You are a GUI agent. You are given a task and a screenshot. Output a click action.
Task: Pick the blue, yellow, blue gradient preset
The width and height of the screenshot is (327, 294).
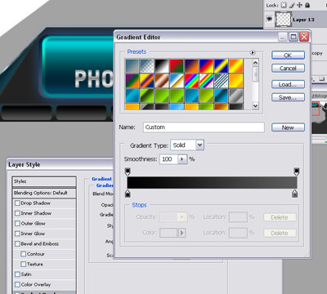pos(221,66)
